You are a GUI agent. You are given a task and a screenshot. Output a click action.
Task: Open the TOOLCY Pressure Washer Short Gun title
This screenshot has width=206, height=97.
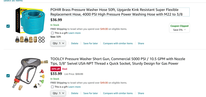[118, 61]
